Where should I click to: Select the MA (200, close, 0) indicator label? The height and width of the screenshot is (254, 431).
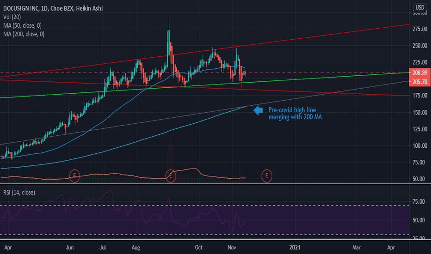click(24, 34)
